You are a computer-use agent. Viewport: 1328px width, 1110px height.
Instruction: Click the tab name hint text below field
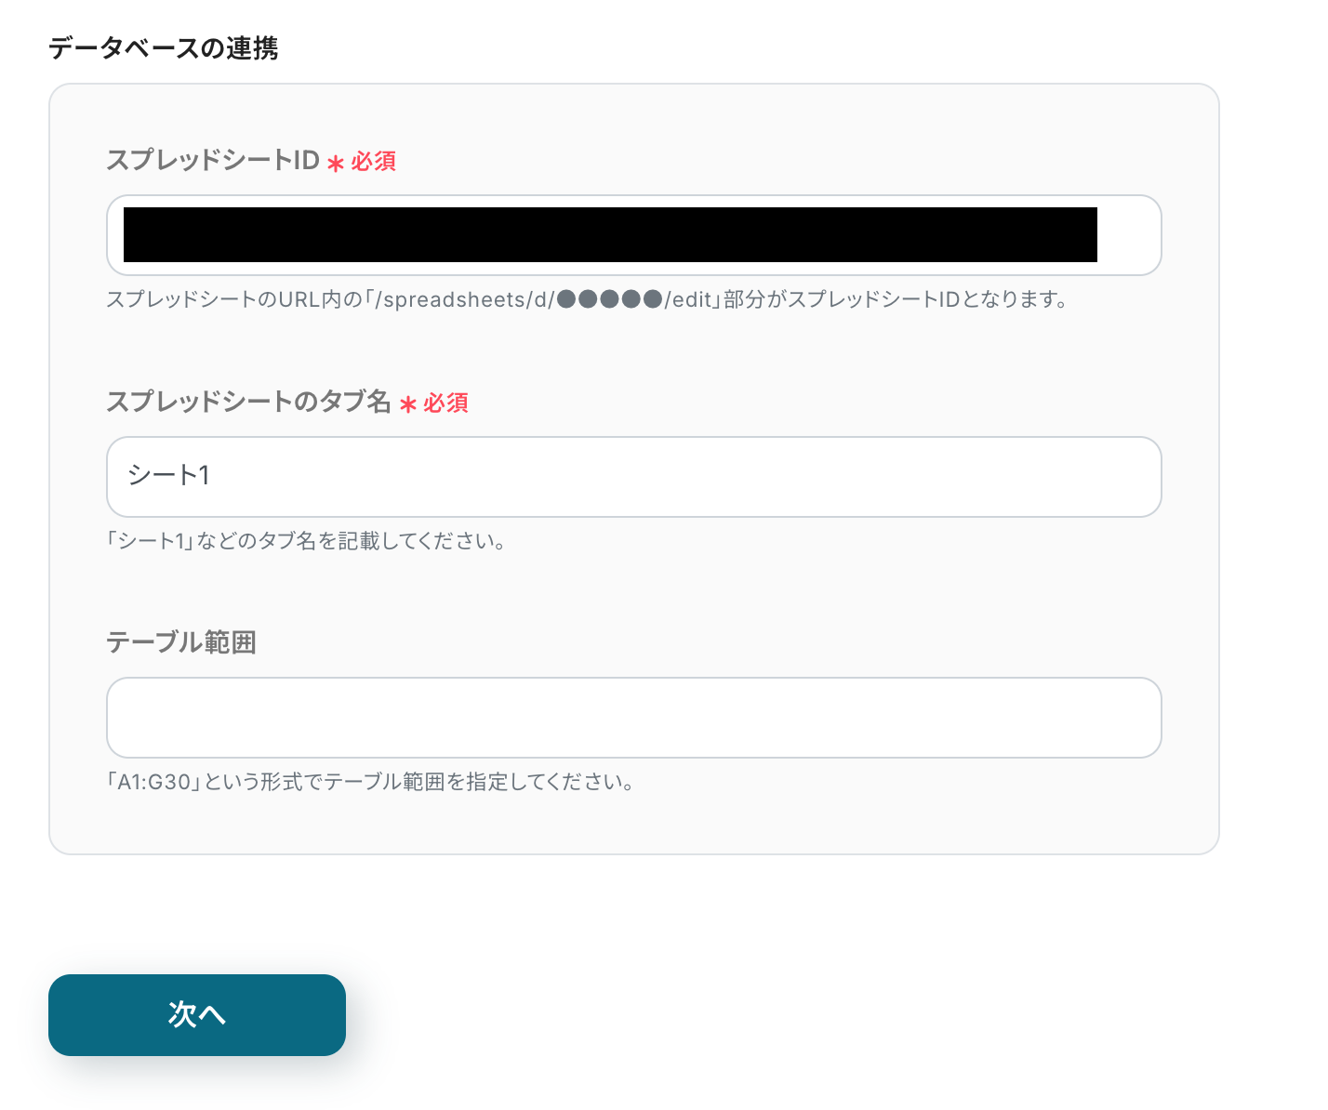(307, 541)
